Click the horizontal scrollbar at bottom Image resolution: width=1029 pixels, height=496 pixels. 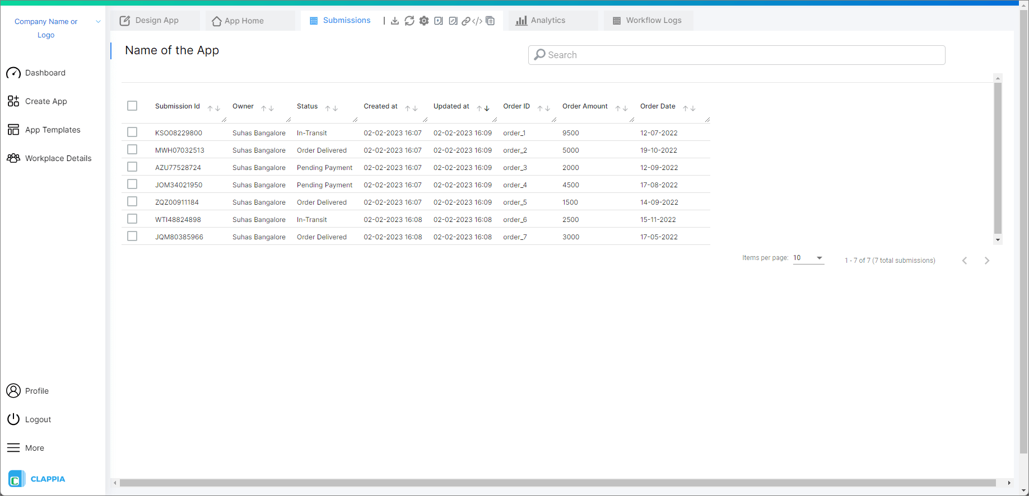[x=557, y=483]
